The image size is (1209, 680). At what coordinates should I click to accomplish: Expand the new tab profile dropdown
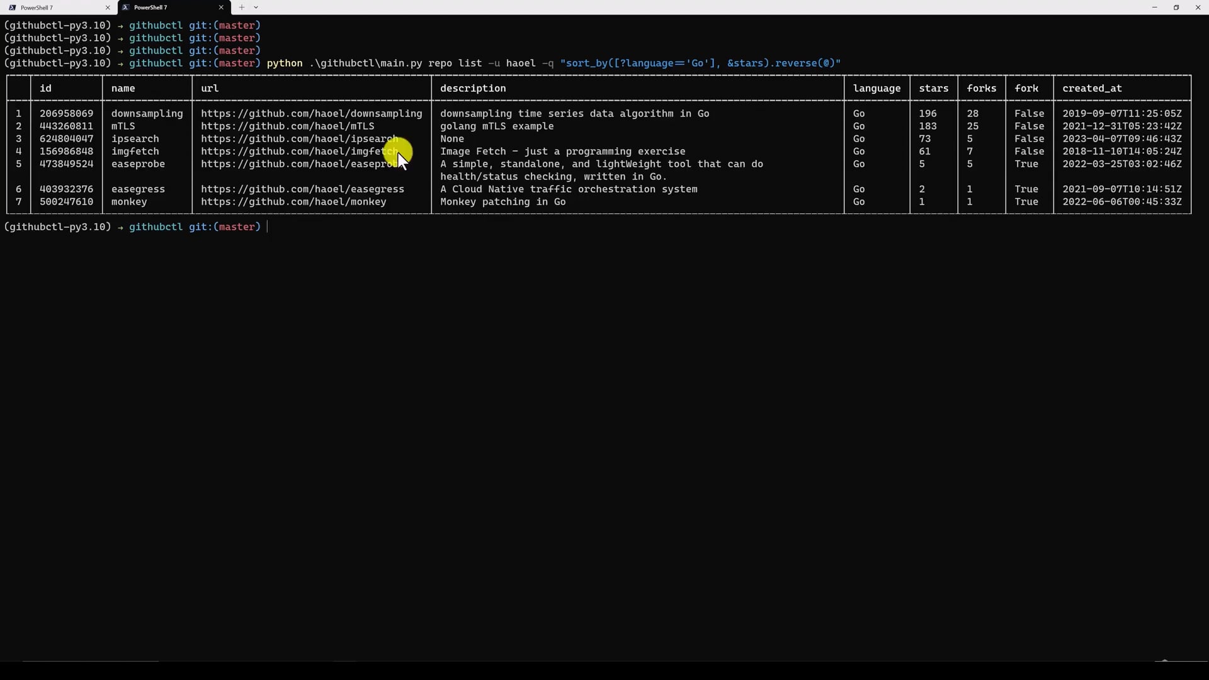[x=256, y=8]
